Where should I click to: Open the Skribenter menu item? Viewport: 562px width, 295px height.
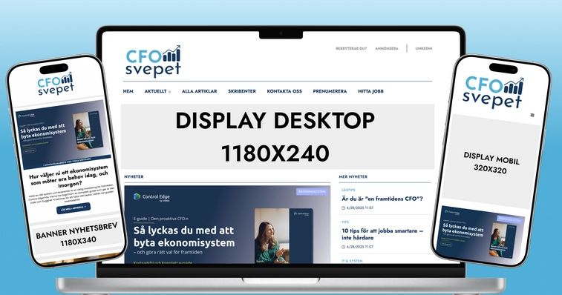pos(242,91)
